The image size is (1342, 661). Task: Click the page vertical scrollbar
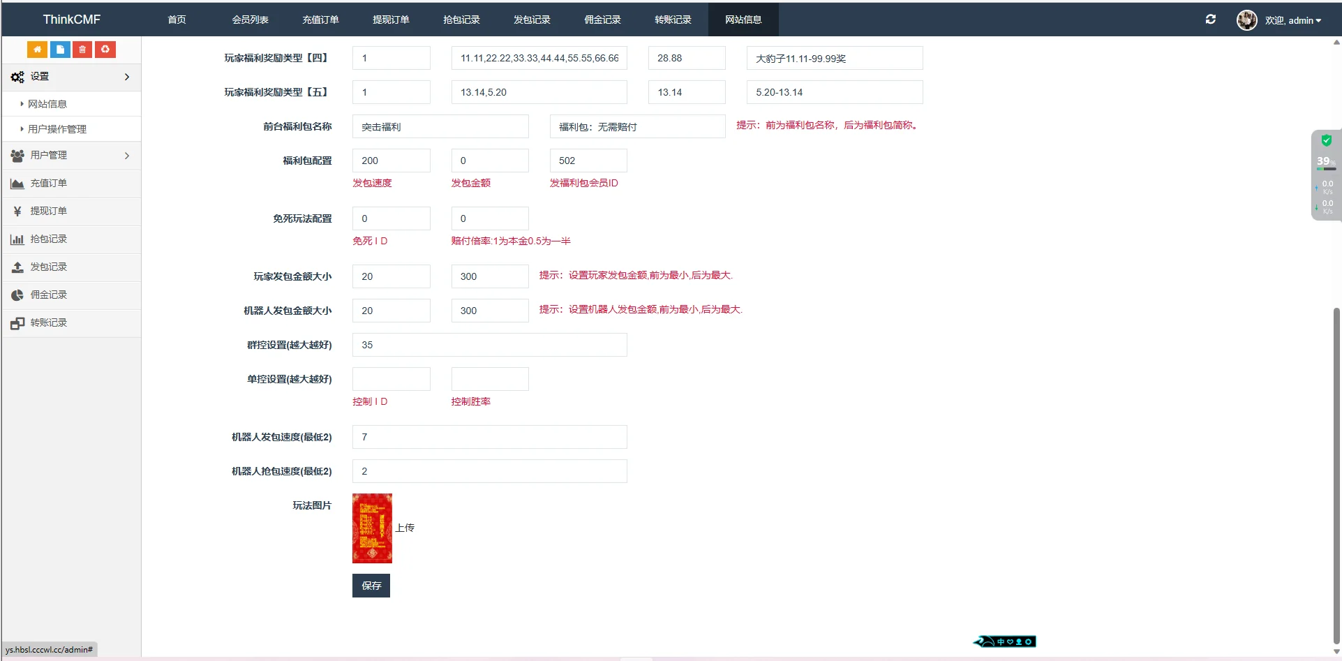1336,475
